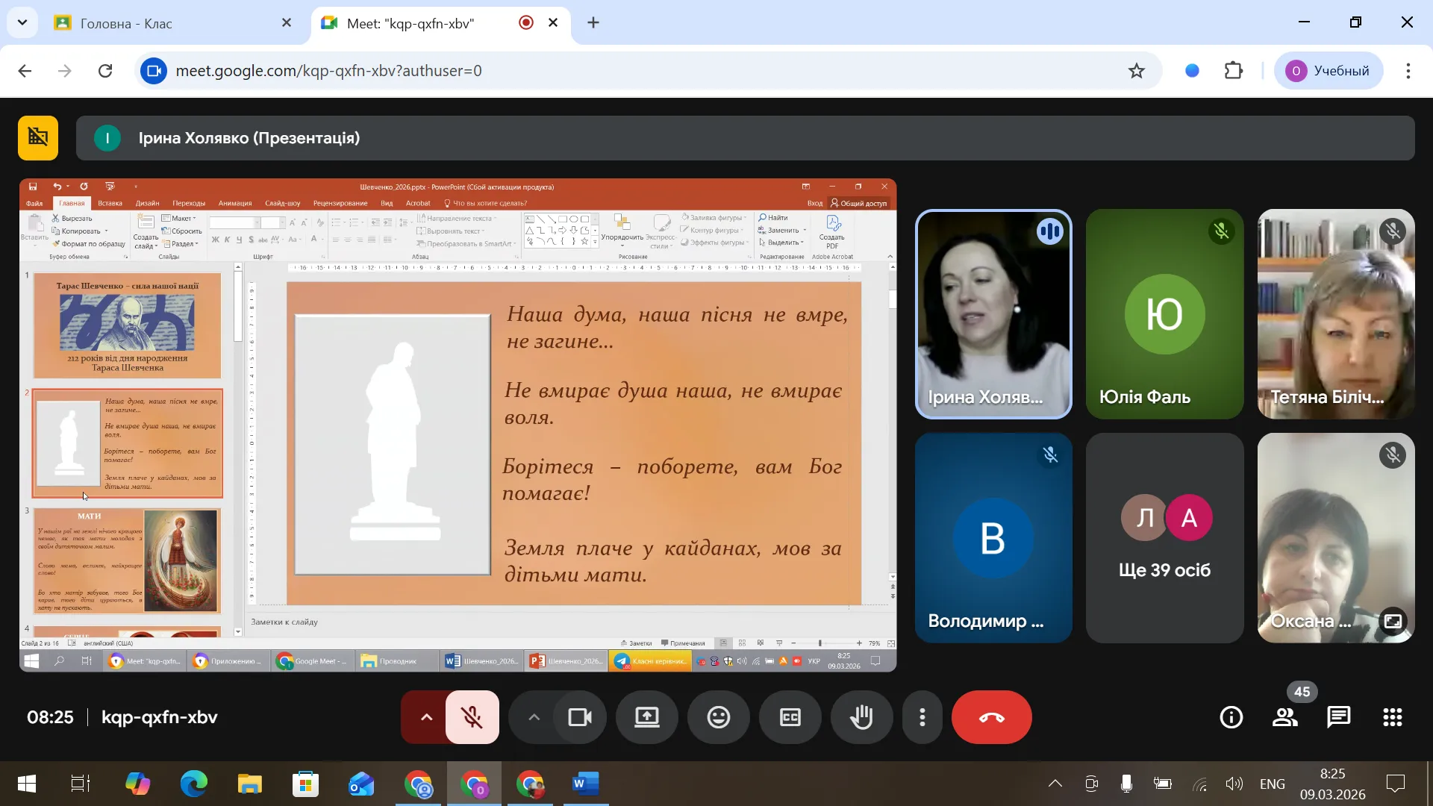This screenshot has height=806, width=1433.
Task: Toggle closed captions button
Action: 790,717
